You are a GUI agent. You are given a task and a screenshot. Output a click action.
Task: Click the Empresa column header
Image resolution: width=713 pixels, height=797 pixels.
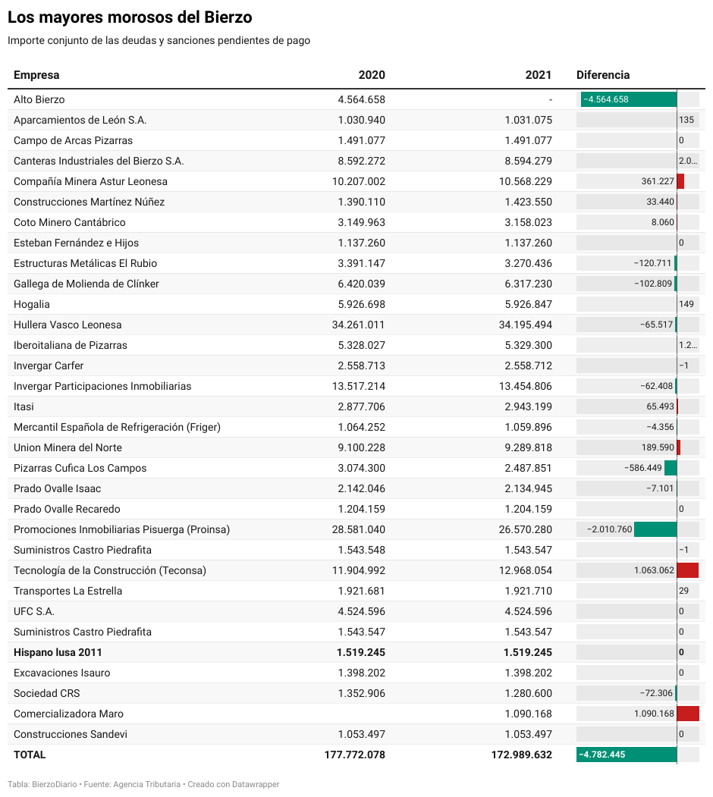(36, 75)
